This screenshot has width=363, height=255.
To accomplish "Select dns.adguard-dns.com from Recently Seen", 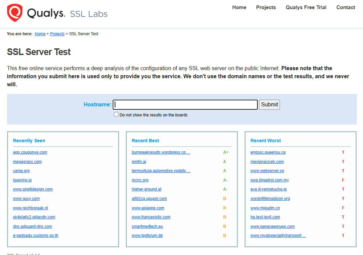I will coord(32,226).
